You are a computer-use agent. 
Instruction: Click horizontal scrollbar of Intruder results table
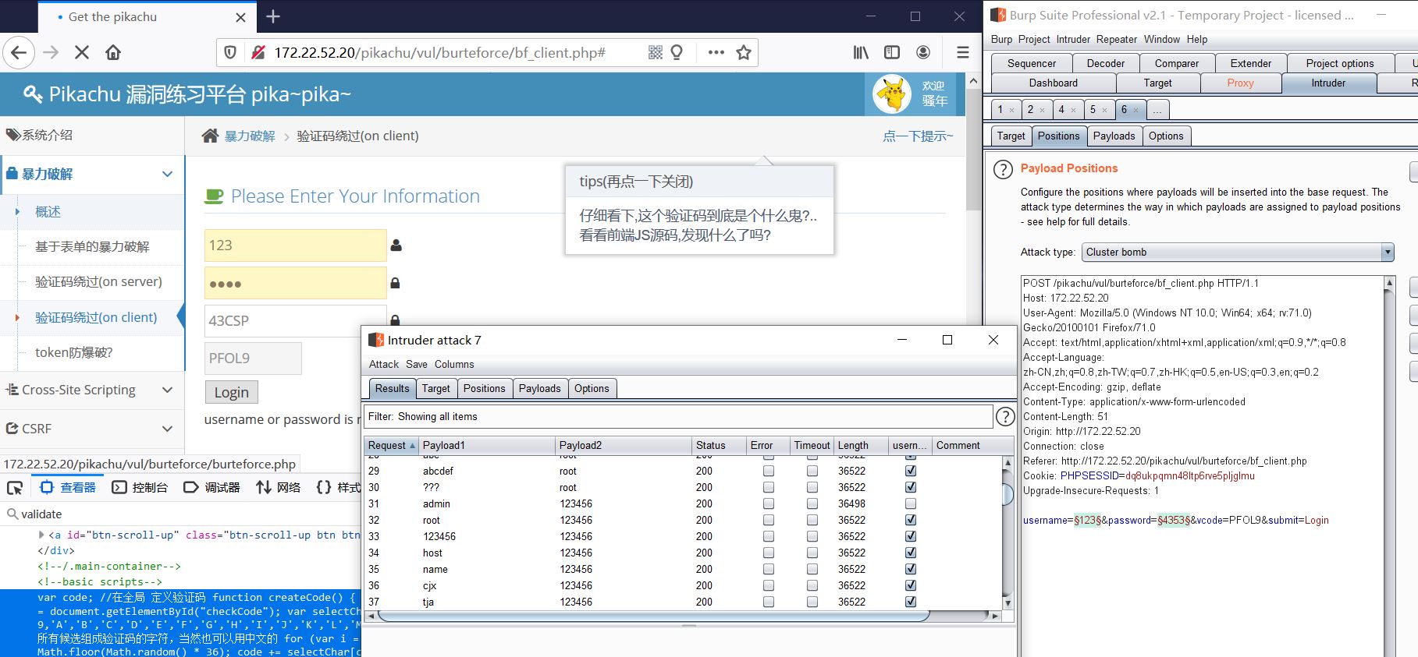(652, 616)
